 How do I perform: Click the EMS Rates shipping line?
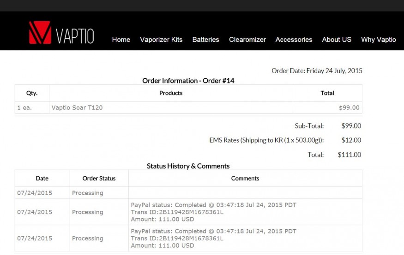[x=266, y=140]
